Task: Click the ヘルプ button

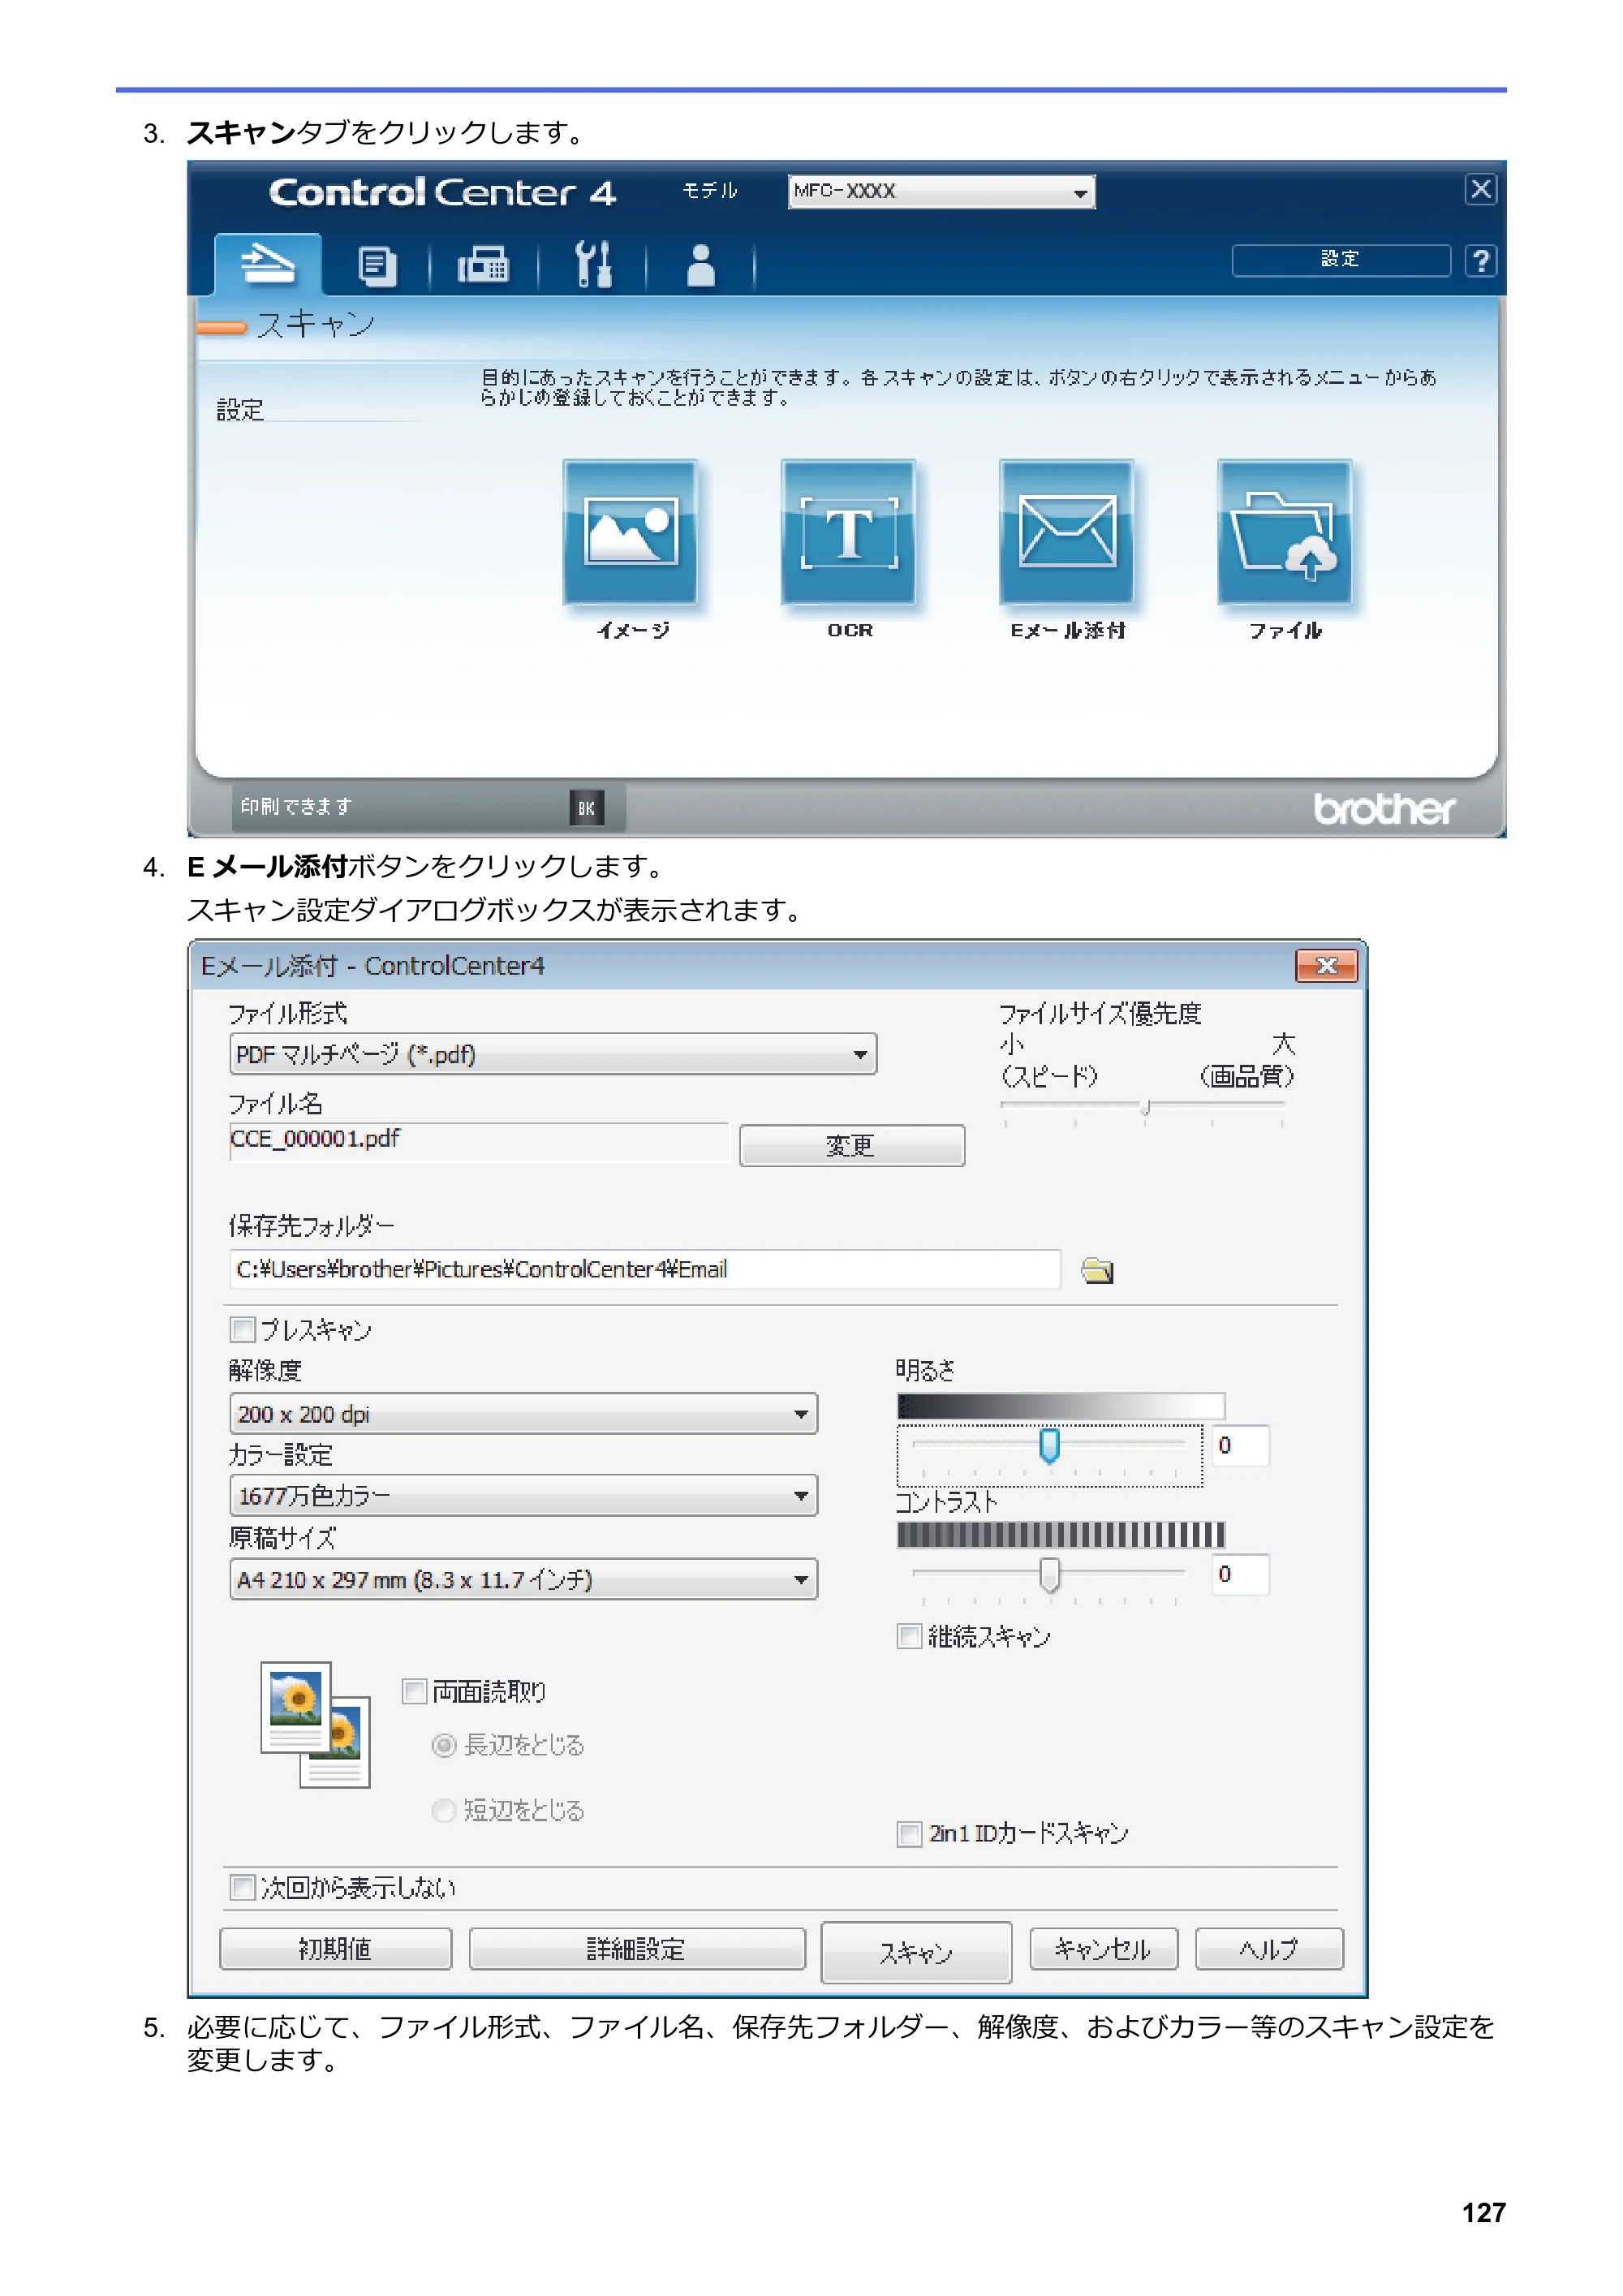Action: [1269, 1950]
